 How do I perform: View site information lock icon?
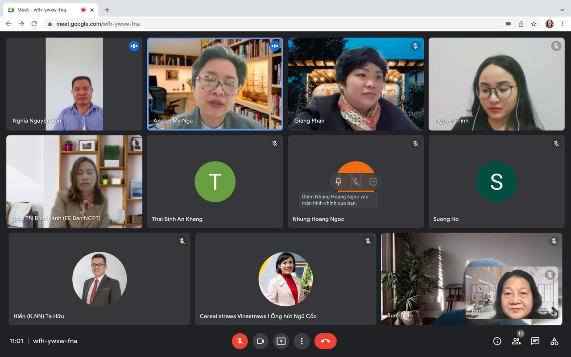click(50, 24)
